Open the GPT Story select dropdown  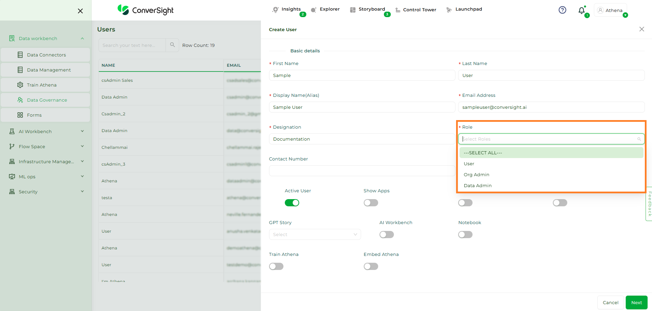click(x=315, y=235)
